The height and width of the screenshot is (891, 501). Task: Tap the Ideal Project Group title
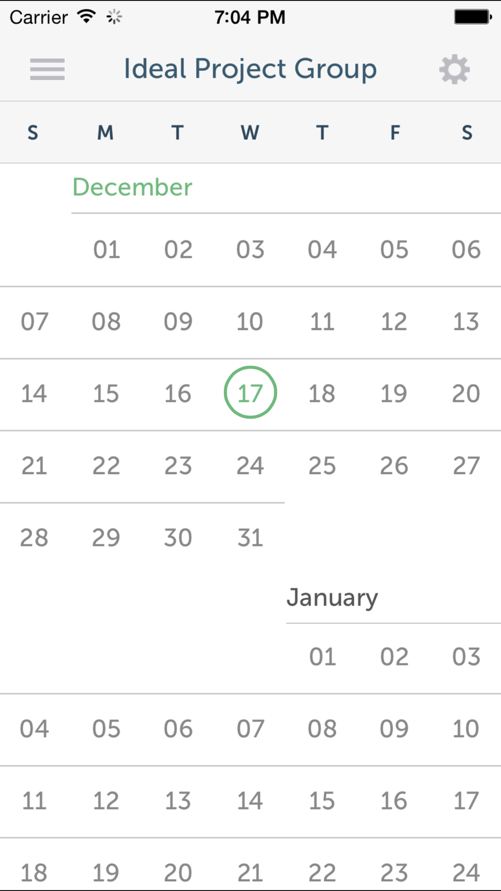click(x=250, y=69)
